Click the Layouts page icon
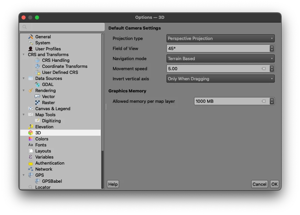Image resolution: width=300 pixels, height=215 pixels. 31,151
